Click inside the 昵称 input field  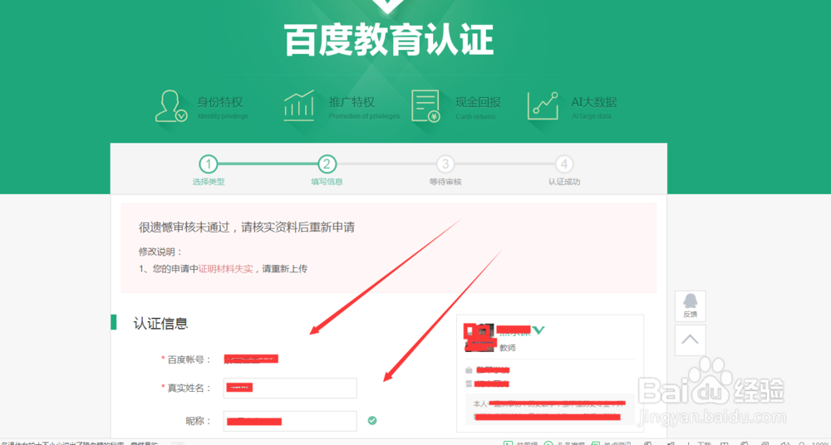coord(290,421)
